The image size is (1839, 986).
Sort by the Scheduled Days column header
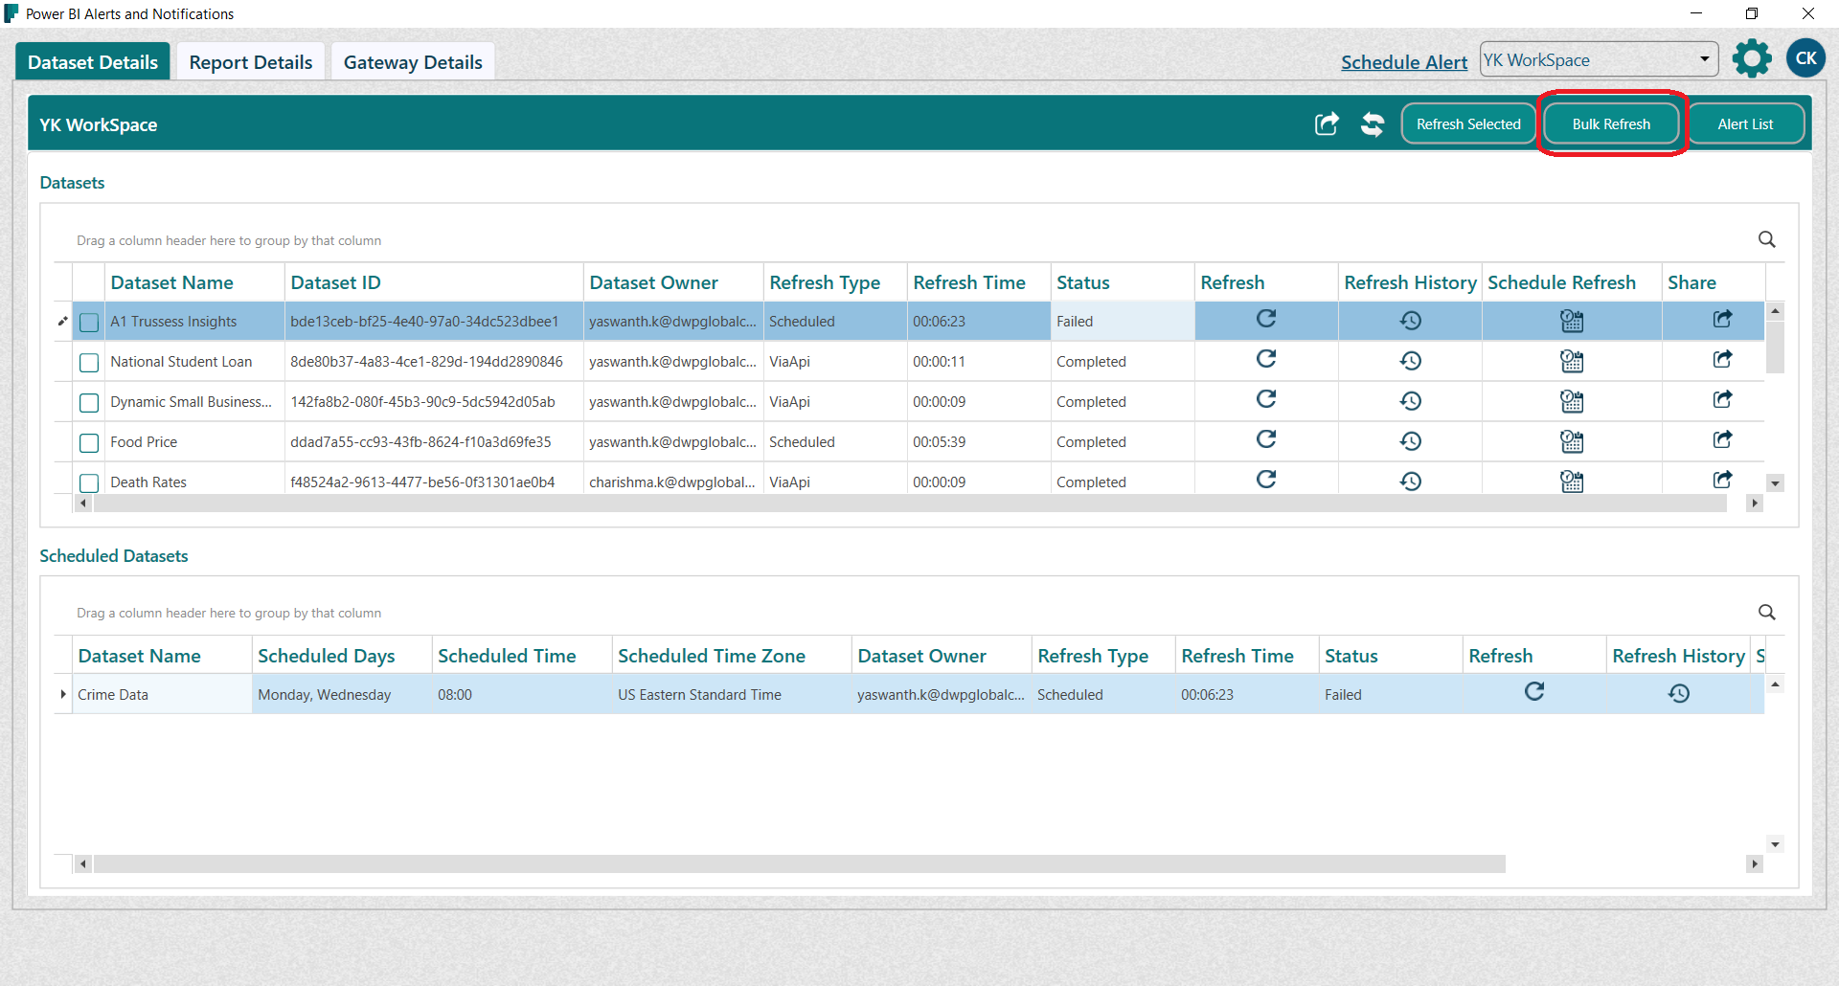click(x=342, y=656)
